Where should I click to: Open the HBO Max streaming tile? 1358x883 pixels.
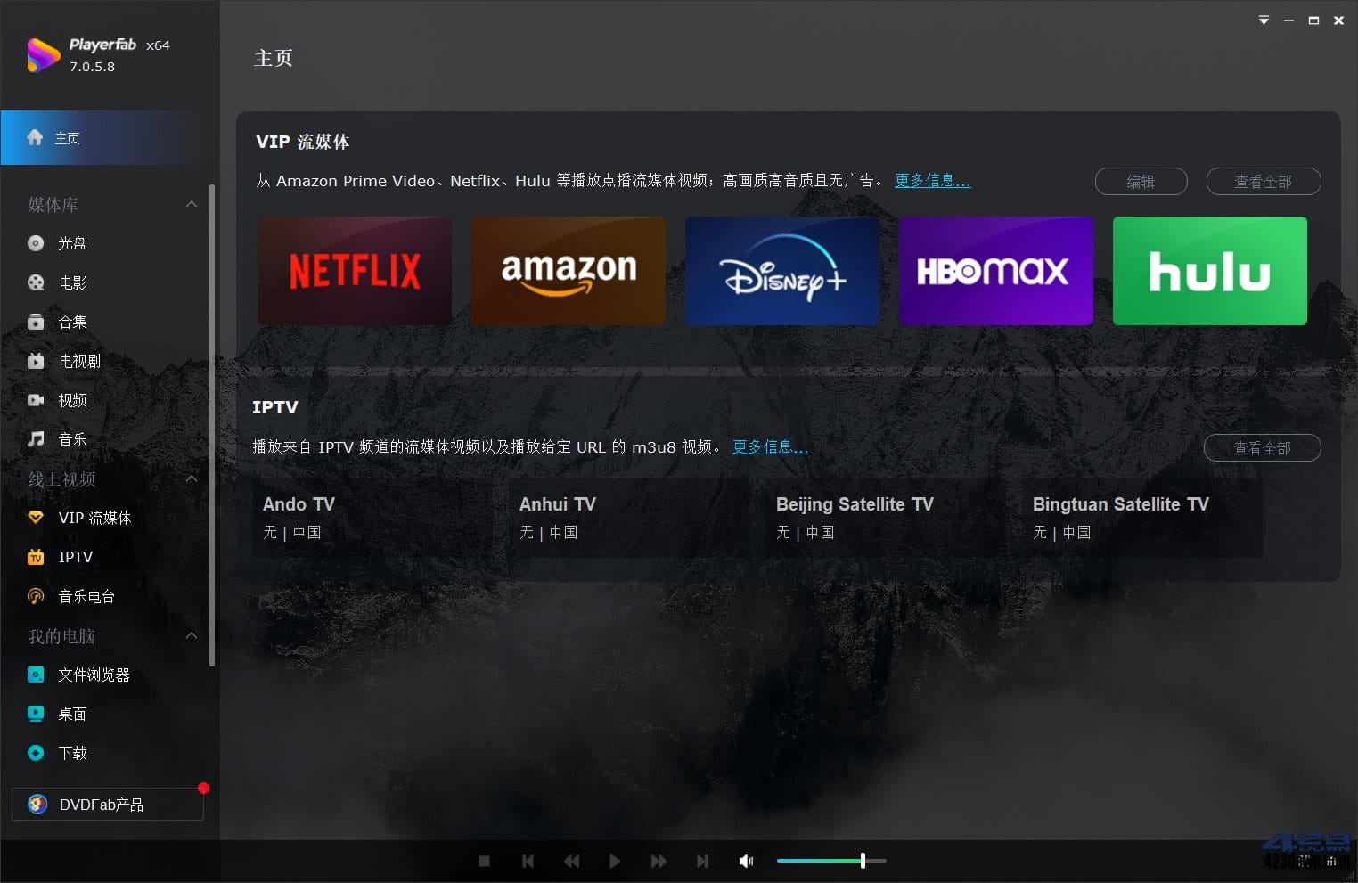996,271
